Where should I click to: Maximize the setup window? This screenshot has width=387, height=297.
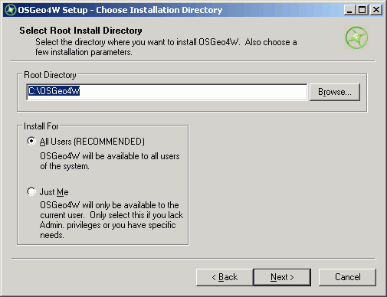[362, 10]
